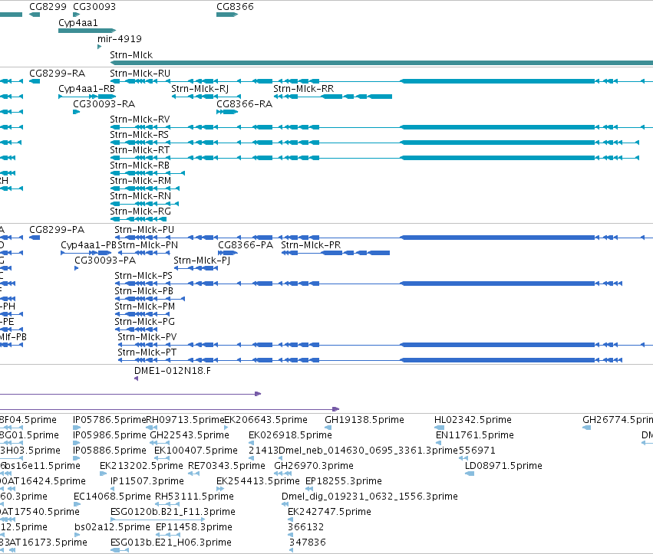The image size is (653, 554).
Task: Select EST HL02342.5prime
Action: (473, 420)
